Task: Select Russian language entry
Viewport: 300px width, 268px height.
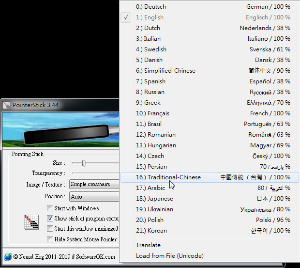Action: click(210, 92)
